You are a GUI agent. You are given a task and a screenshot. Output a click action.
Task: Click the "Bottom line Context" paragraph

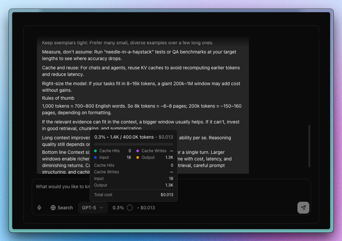tap(66, 162)
